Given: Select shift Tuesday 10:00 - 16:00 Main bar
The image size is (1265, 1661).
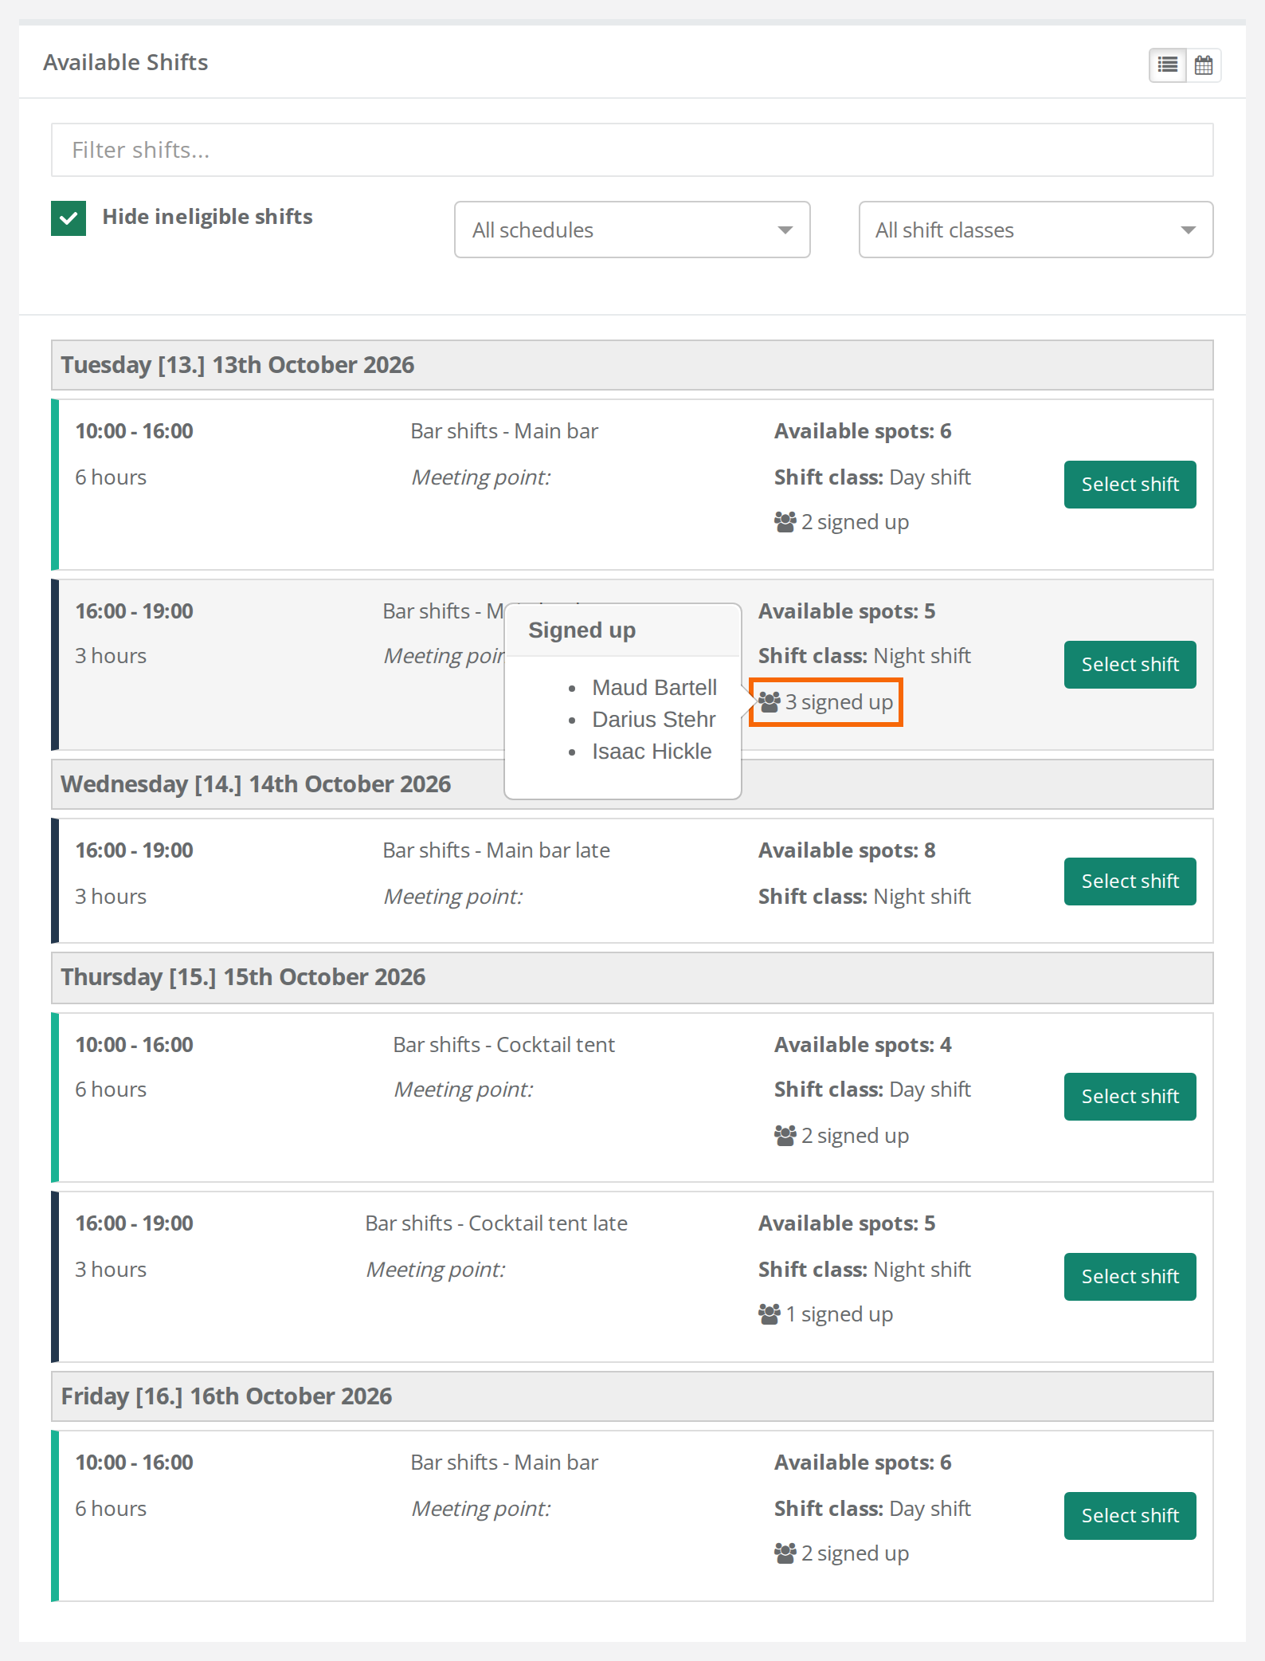Looking at the screenshot, I should click(1130, 485).
